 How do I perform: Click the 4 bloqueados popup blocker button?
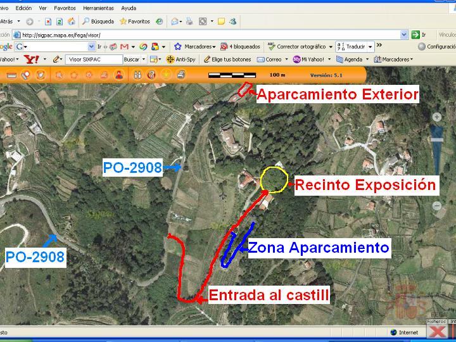240,46
